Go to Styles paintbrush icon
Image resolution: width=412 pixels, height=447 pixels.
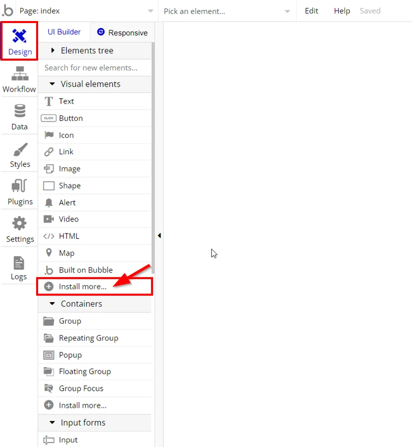pos(20,150)
